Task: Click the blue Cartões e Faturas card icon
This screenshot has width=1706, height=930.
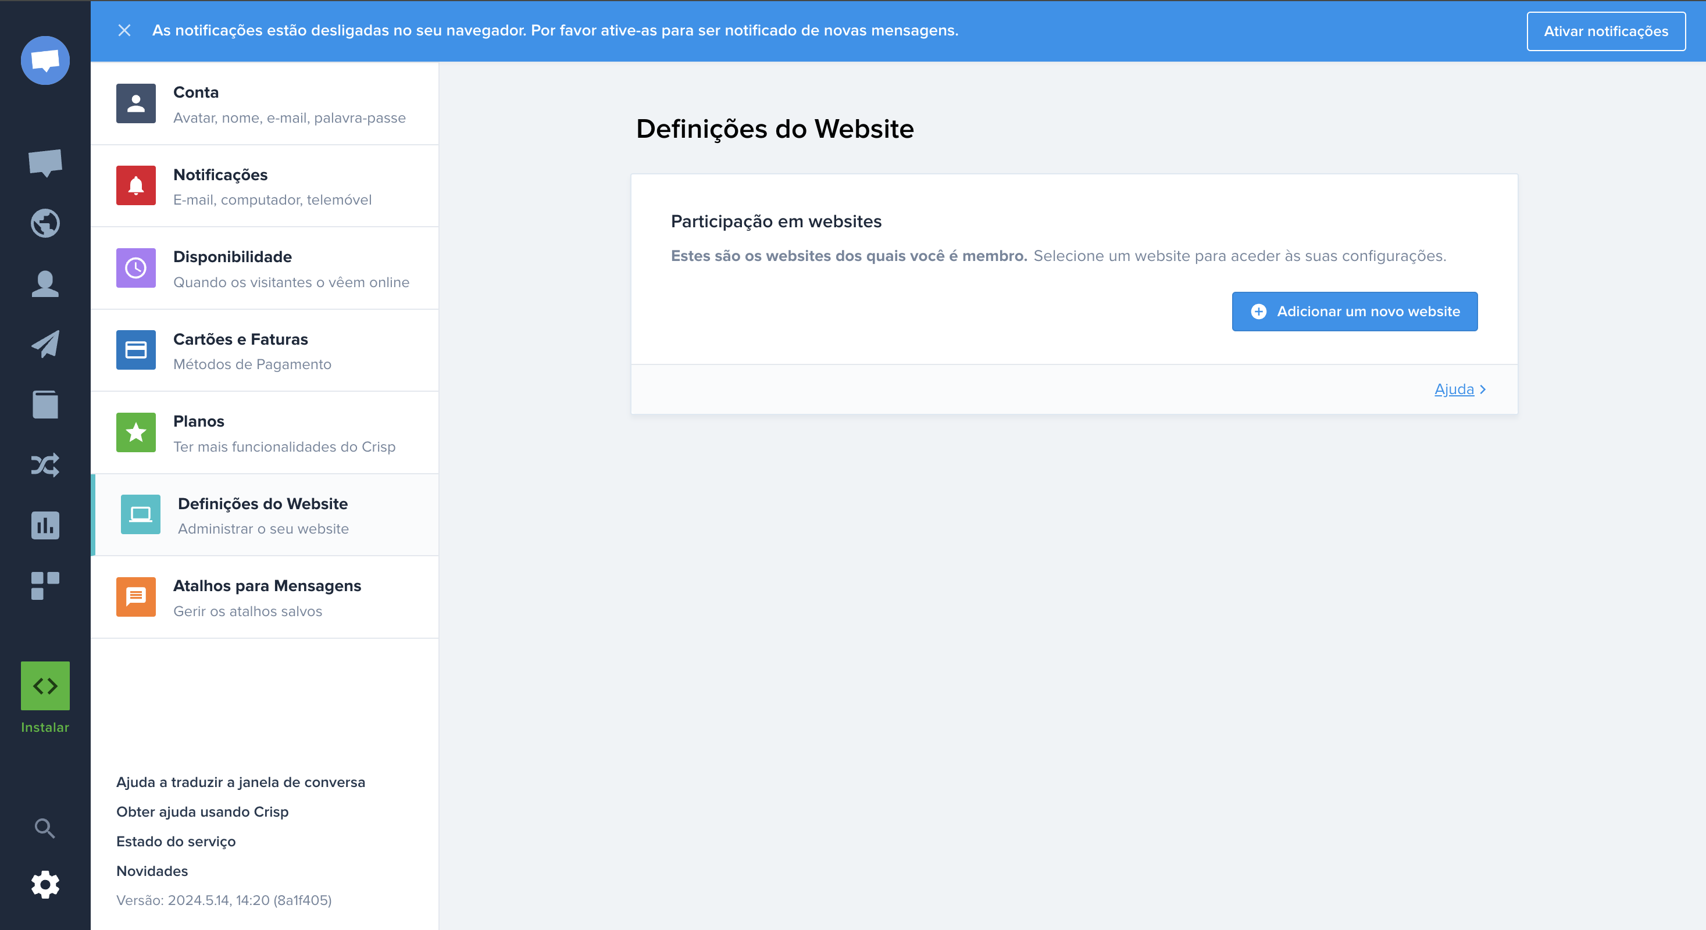Action: (135, 350)
